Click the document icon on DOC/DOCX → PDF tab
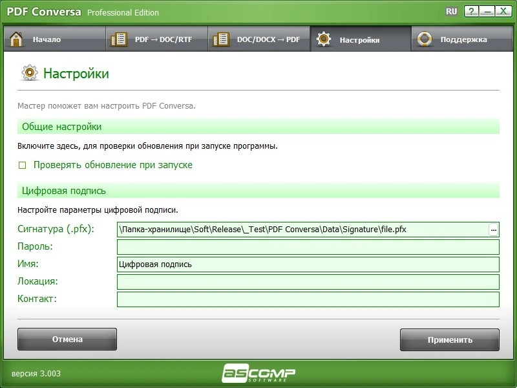The height and width of the screenshot is (388, 517). 221,39
